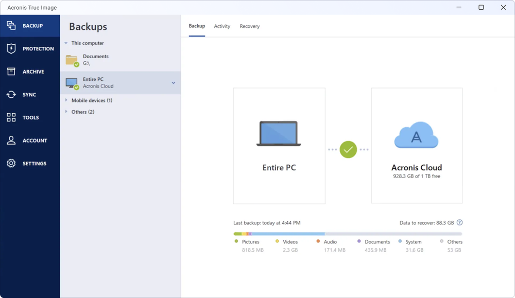515x298 pixels.
Task: Open the Account section
Action: 10,140
